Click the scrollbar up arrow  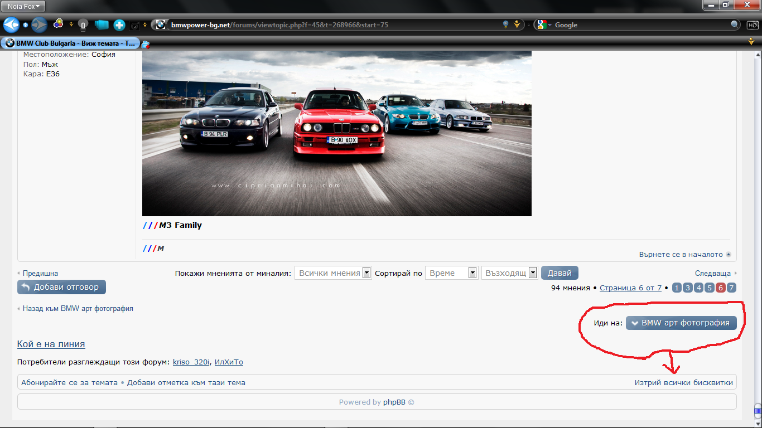coord(757,55)
